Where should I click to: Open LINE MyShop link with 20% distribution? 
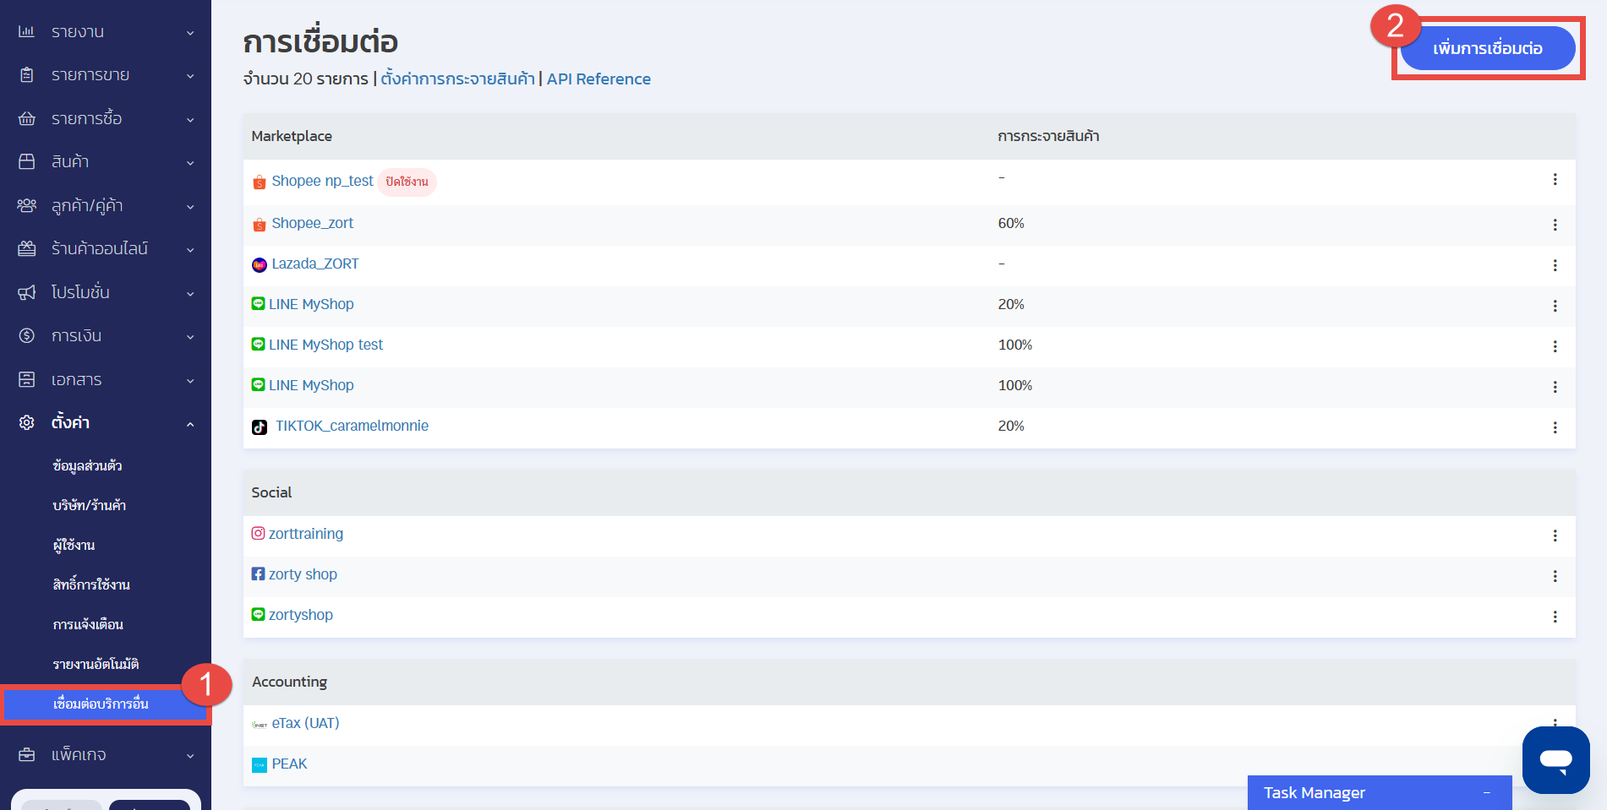311,304
